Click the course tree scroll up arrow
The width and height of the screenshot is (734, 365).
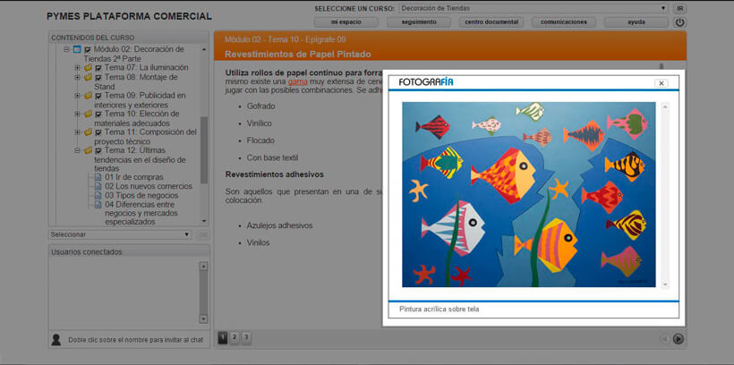click(204, 49)
